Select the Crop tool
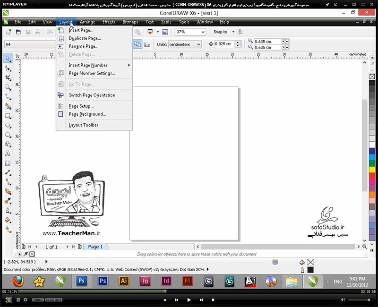This screenshot has height=307, width=378. 8,77
